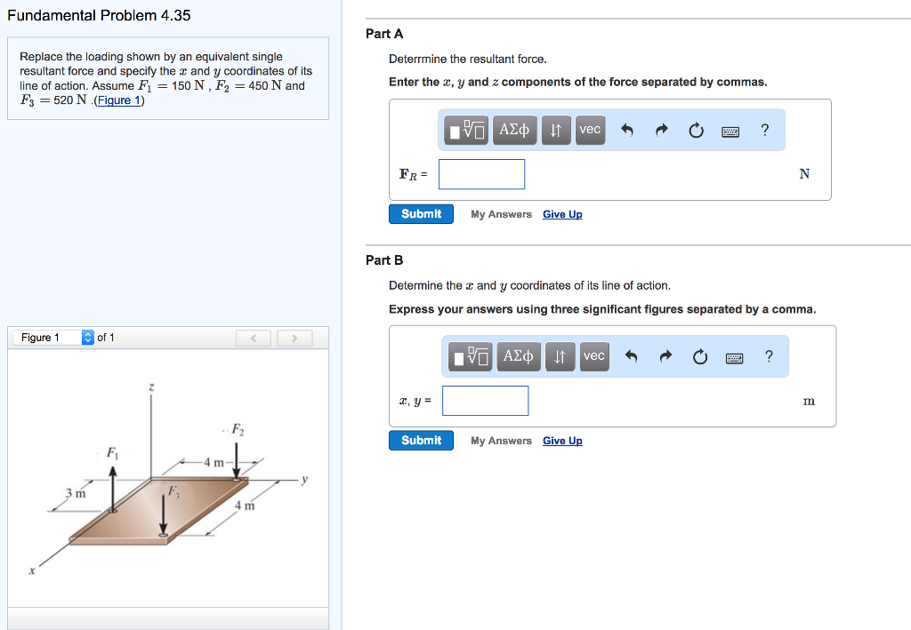Reset the Part B answer field
911x630 pixels.
coord(700,357)
